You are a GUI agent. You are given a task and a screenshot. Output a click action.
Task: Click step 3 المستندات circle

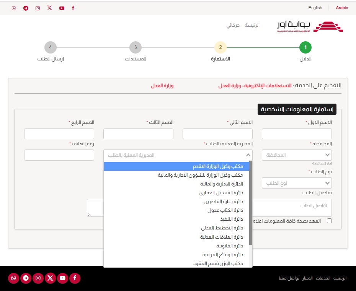[136, 47]
